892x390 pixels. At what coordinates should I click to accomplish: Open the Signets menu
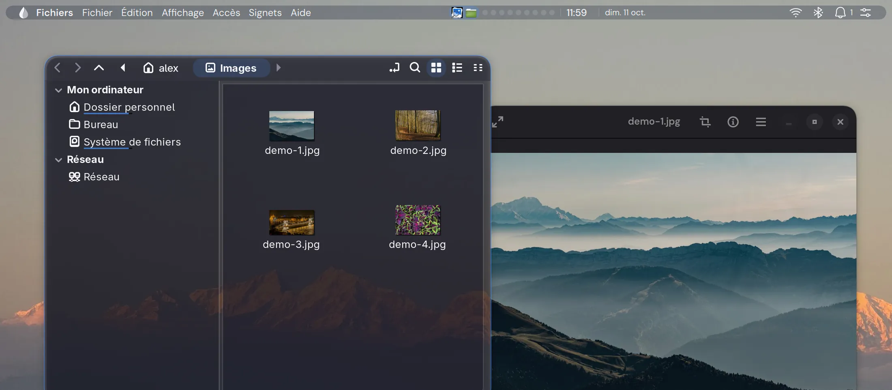pyautogui.click(x=265, y=13)
